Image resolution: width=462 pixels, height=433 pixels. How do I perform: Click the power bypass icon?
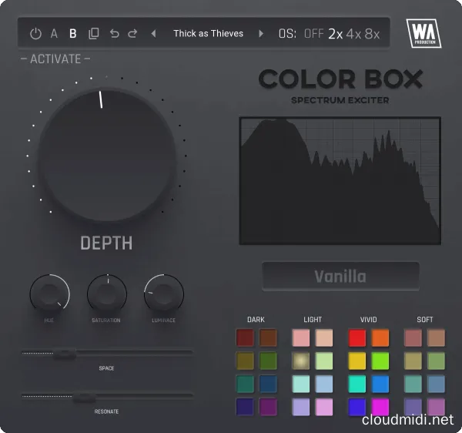click(35, 33)
